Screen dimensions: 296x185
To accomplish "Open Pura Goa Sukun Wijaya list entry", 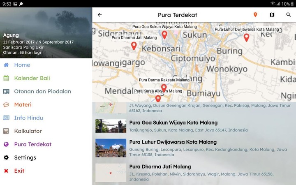I will tap(173, 123).
